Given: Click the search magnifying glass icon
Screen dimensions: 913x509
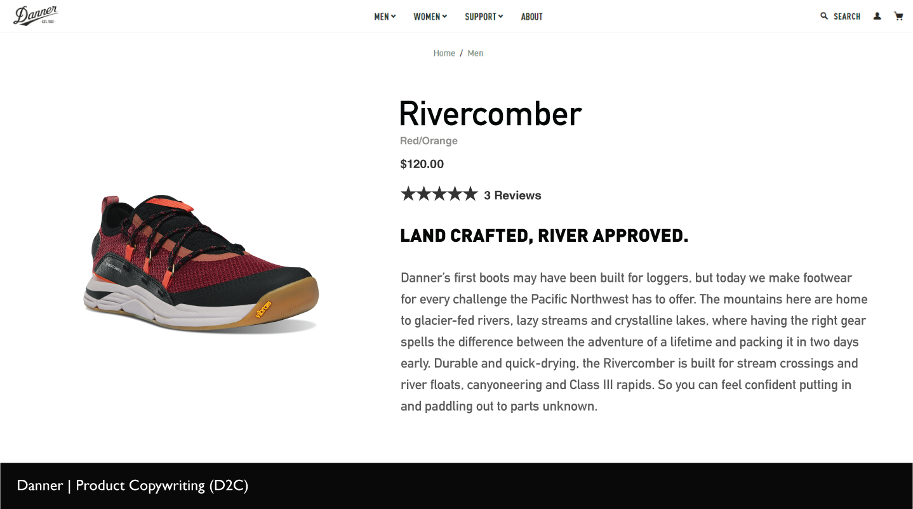Looking at the screenshot, I should coord(824,16).
